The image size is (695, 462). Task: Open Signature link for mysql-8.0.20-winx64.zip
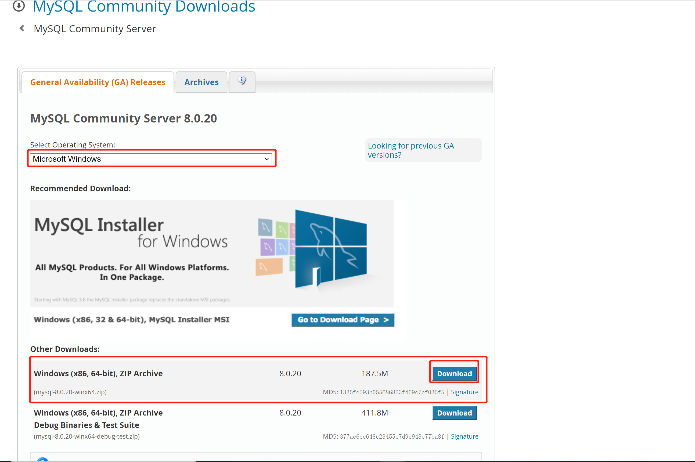click(x=464, y=392)
